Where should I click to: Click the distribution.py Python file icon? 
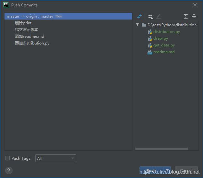(150, 32)
